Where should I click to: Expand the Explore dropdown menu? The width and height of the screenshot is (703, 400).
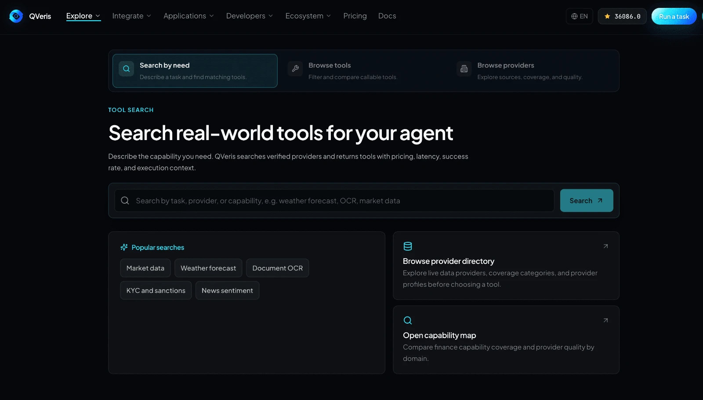(x=83, y=16)
